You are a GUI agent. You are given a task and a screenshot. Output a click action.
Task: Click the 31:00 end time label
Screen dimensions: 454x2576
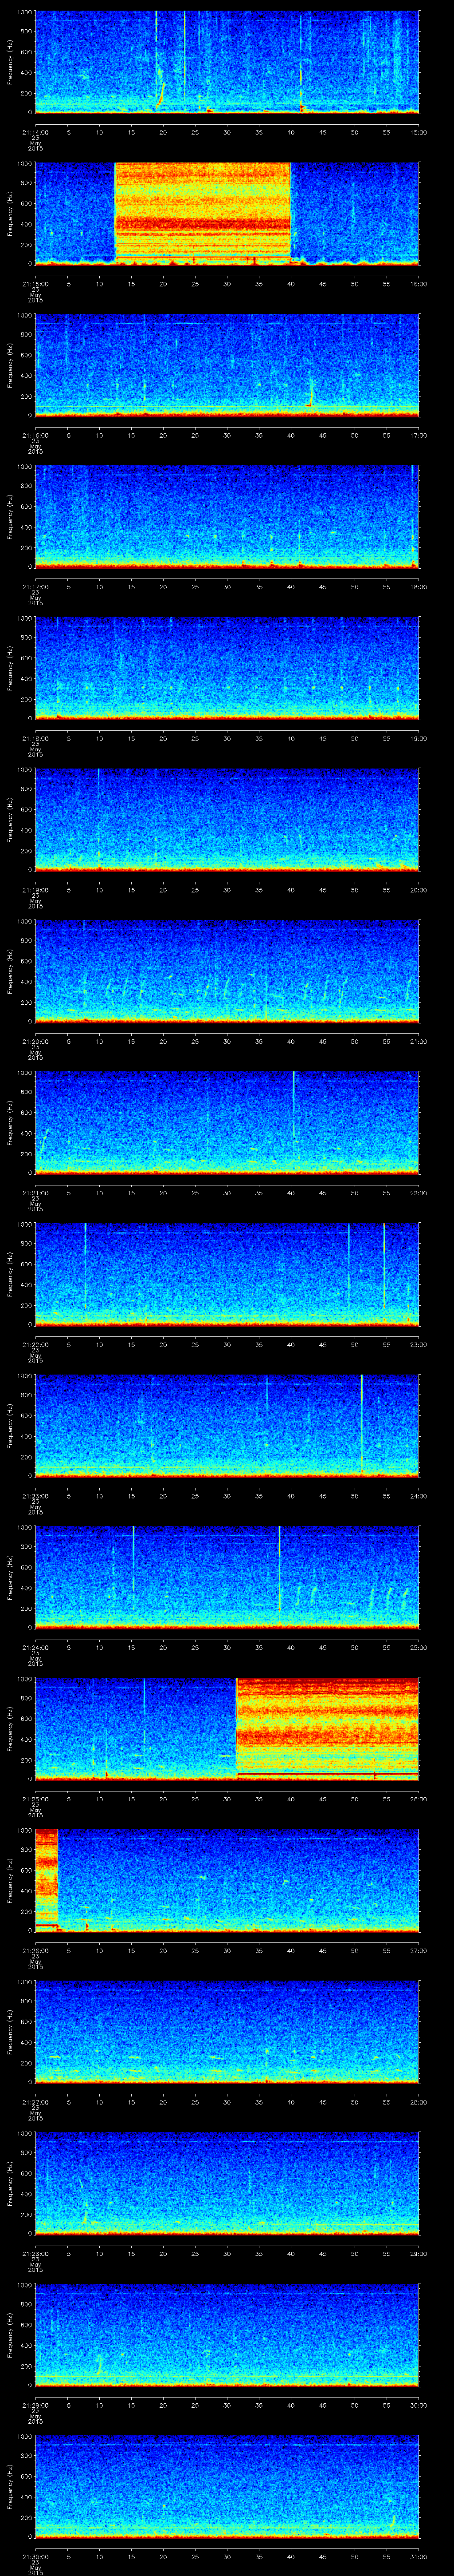[x=418, y=2558]
